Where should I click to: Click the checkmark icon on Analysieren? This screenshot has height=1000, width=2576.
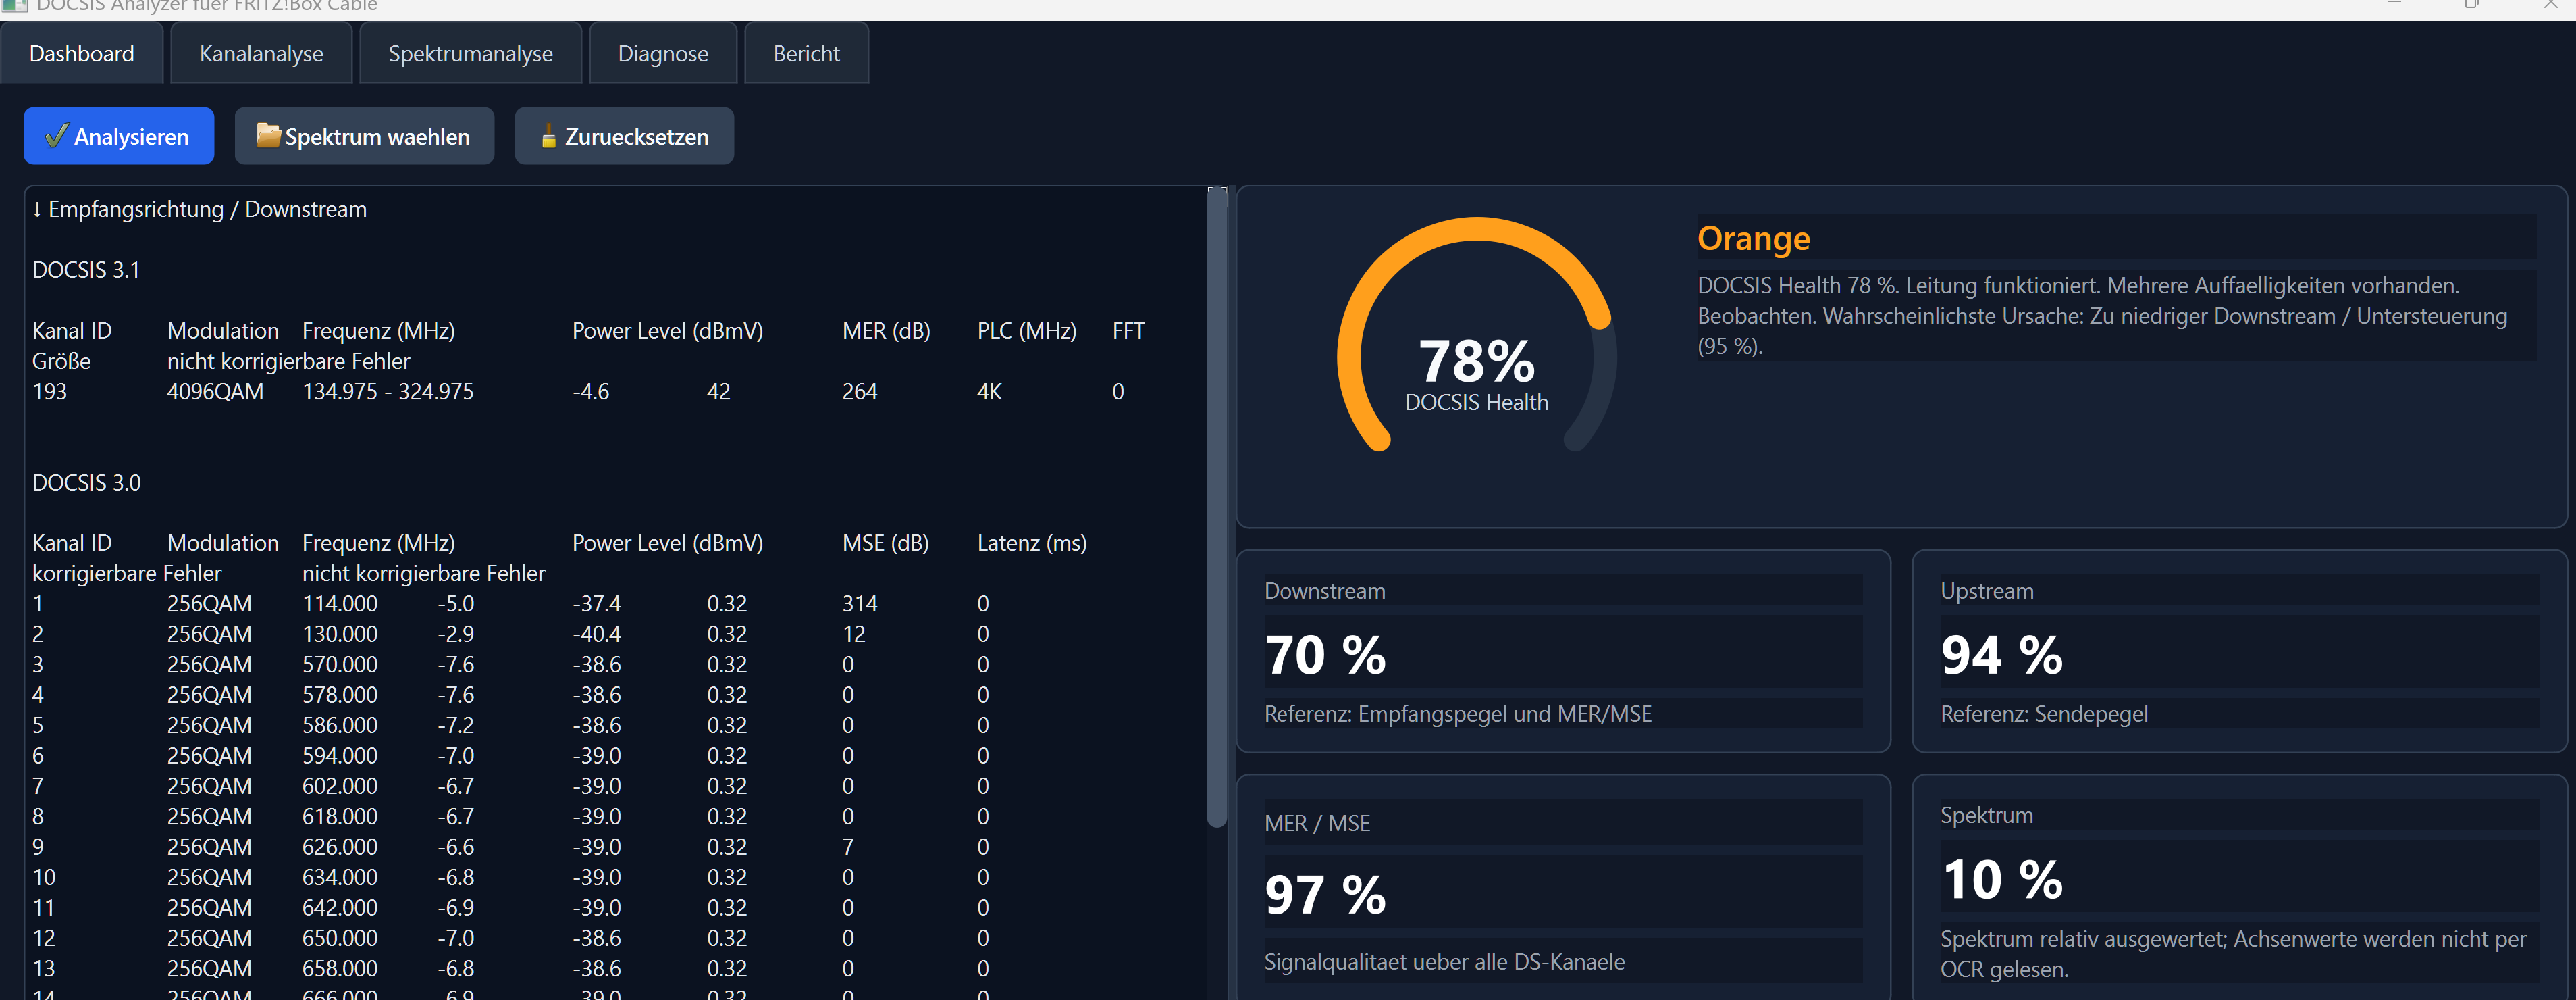pos(57,135)
